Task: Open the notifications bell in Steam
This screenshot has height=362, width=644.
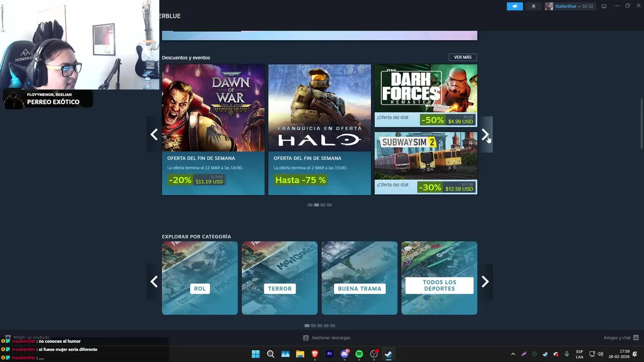Action: [x=533, y=6]
